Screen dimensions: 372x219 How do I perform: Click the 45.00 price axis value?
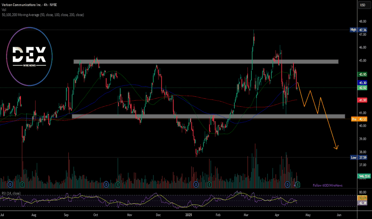click(x=362, y=61)
